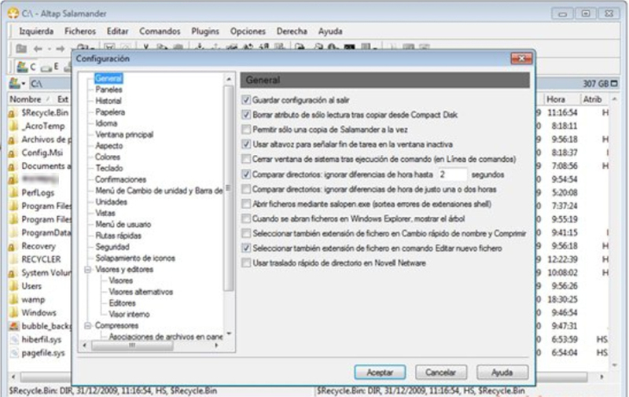Switch to drive C in the drive bar
629x397 pixels.
coord(26,67)
